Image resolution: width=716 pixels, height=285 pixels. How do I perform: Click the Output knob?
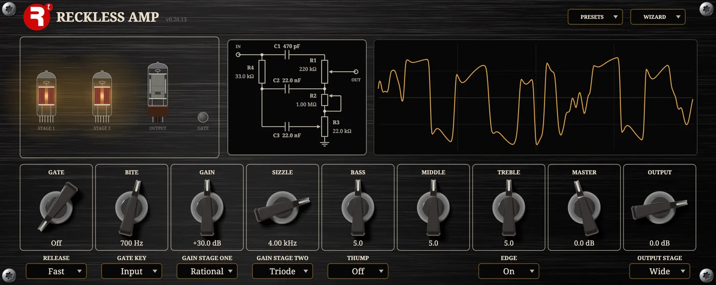660,207
